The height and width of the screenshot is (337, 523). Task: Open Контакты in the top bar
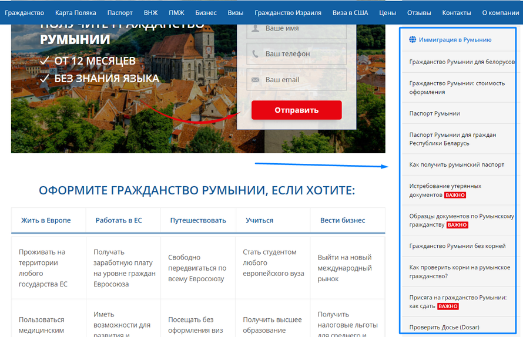coord(456,13)
